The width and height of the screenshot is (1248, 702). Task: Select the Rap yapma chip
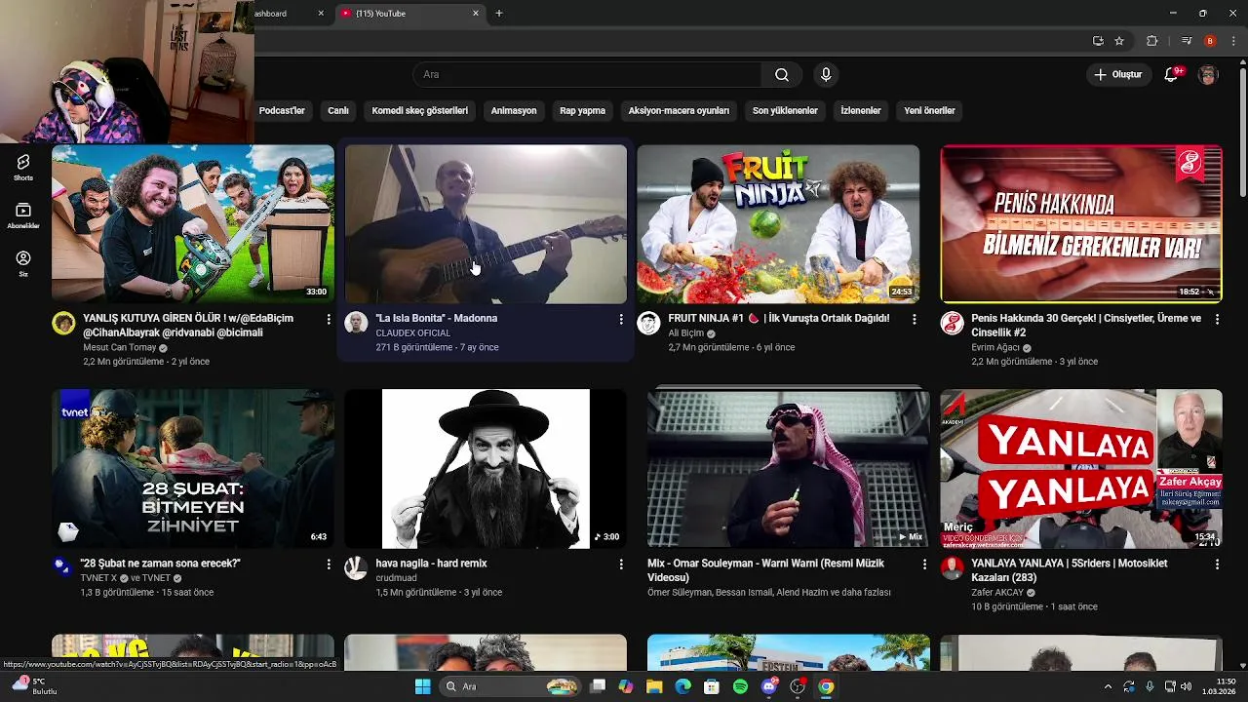click(x=583, y=110)
